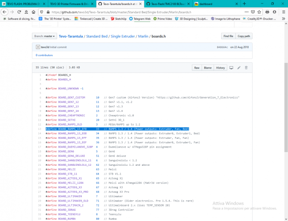Delete this file with the trash icon

[246, 68]
